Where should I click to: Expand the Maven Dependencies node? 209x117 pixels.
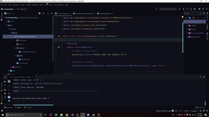(187, 37)
